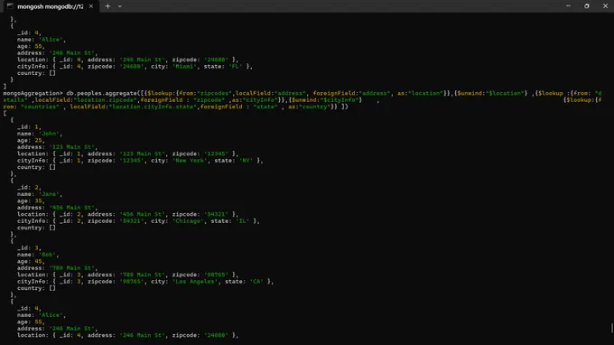This screenshot has height=345, width=614.
Task: Click age: 25 value
Action: pos(38,140)
